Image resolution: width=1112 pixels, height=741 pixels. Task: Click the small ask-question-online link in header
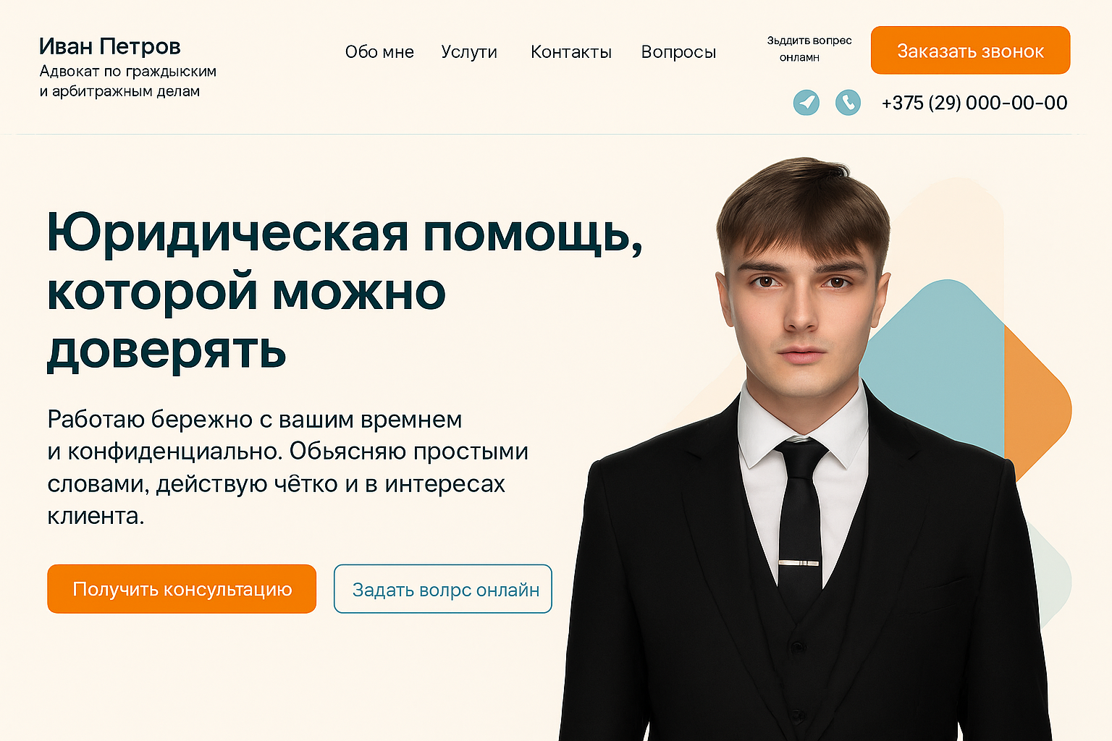[x=809, y=48]
